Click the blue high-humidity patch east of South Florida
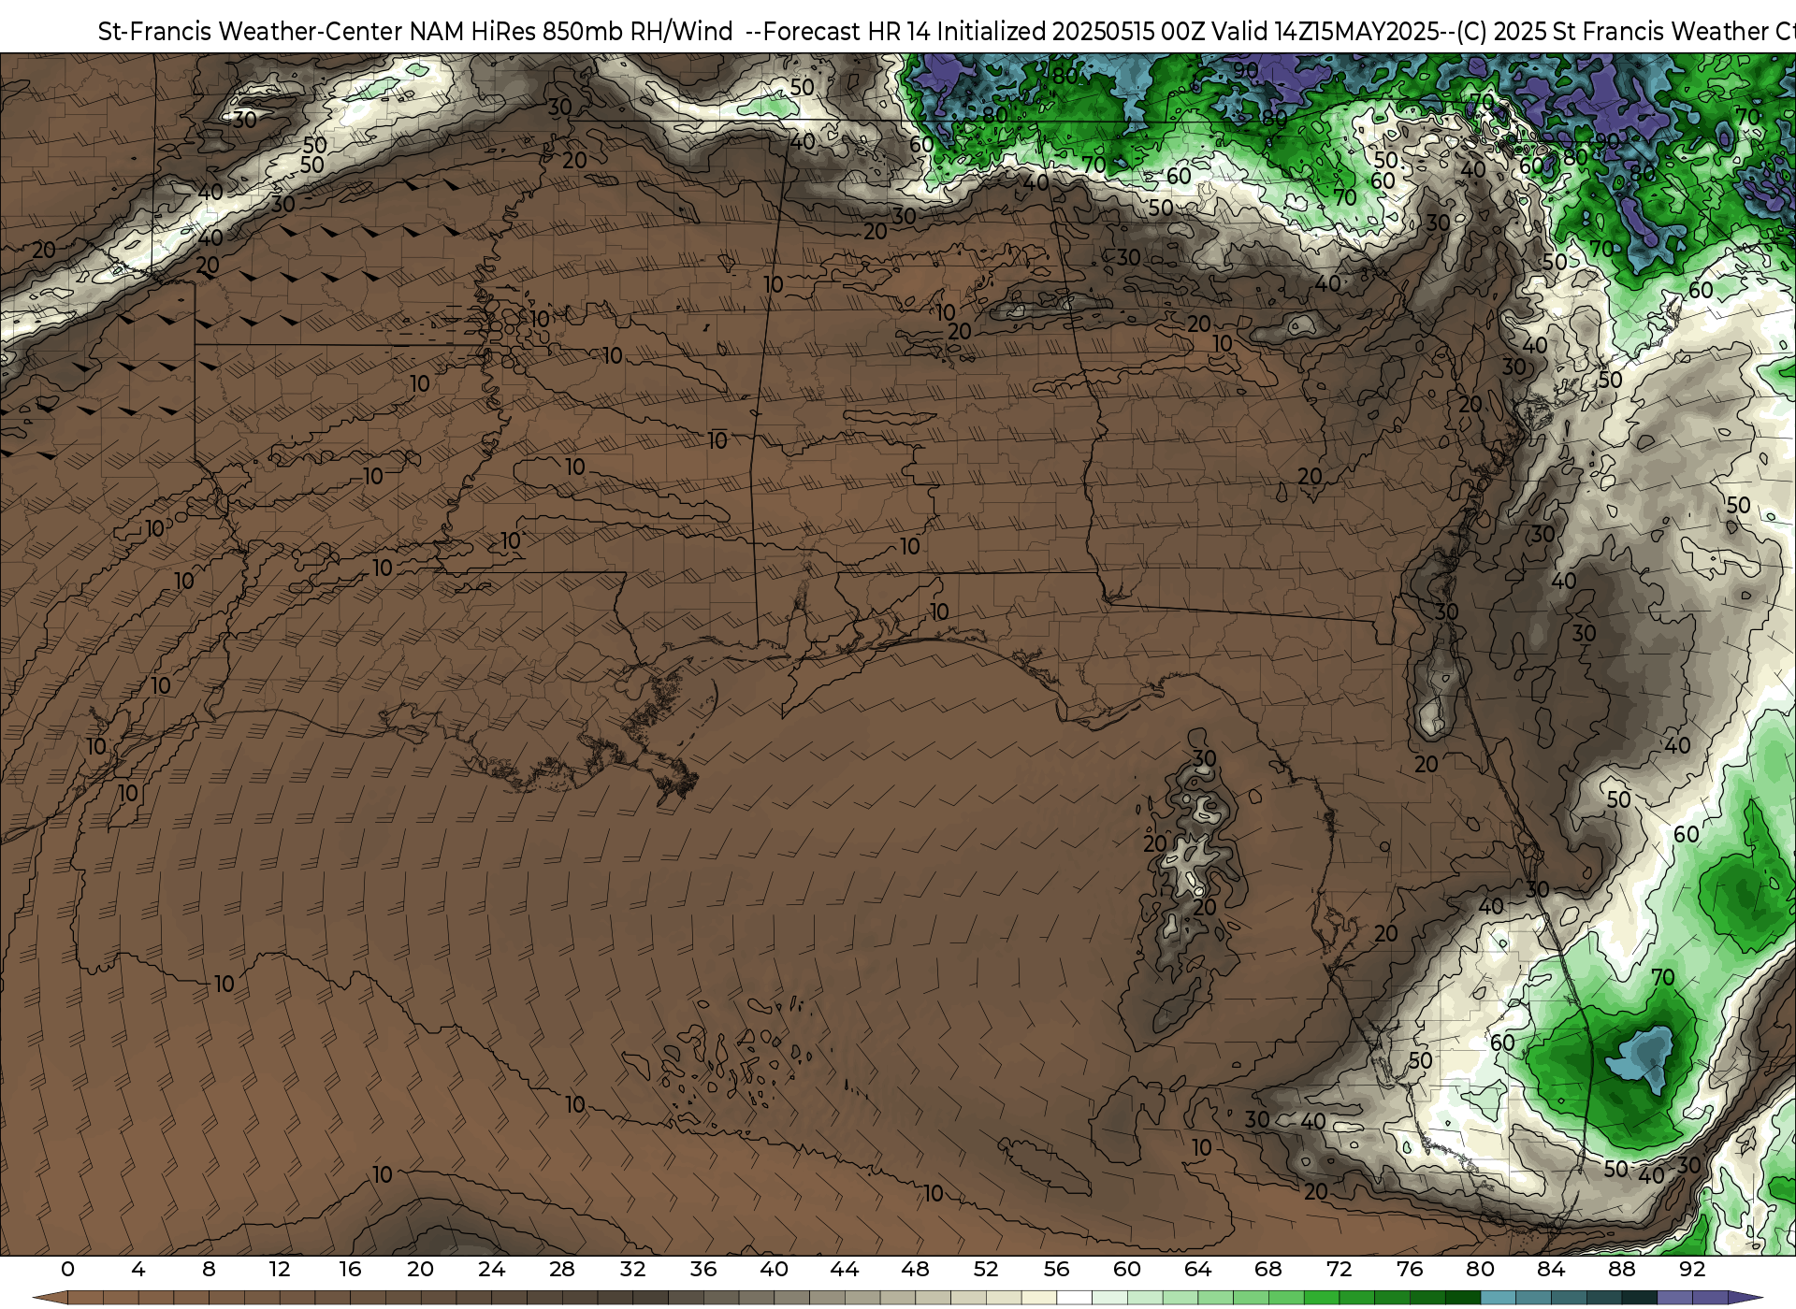This screenshot has height=1309, width=1796. pos(1641,1057)
